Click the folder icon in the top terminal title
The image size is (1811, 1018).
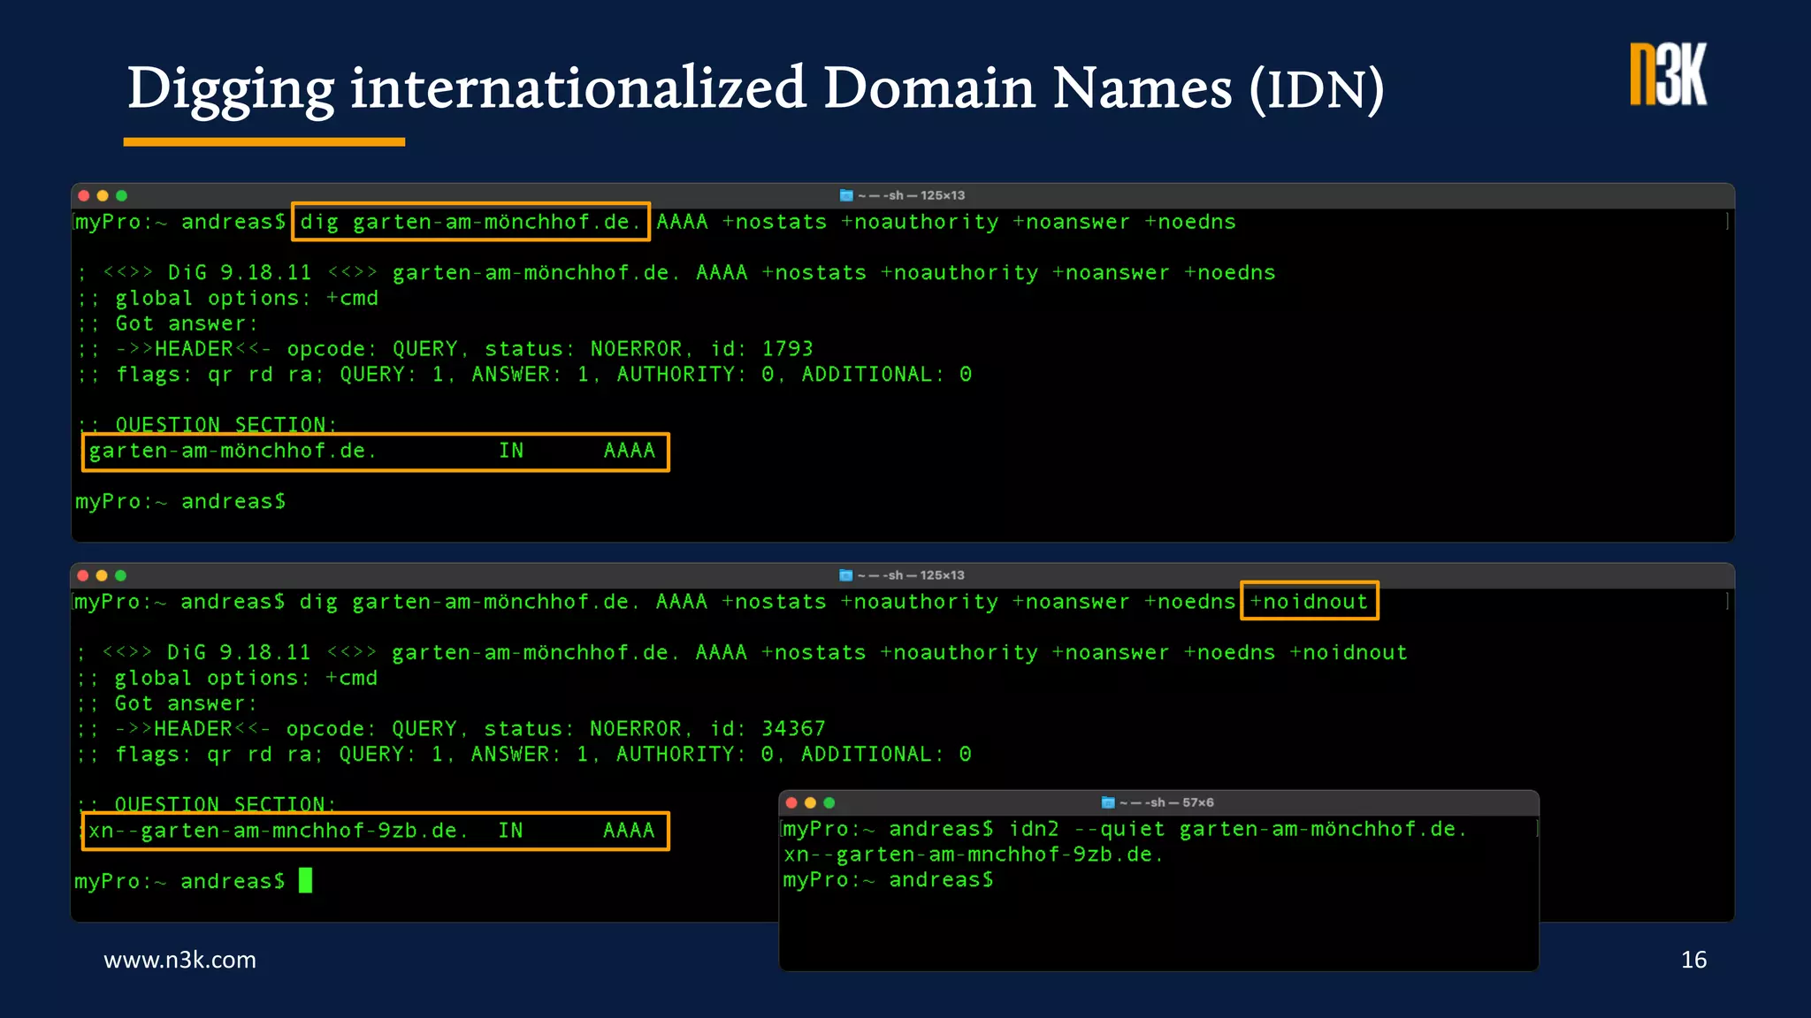(x=846, y=195)
